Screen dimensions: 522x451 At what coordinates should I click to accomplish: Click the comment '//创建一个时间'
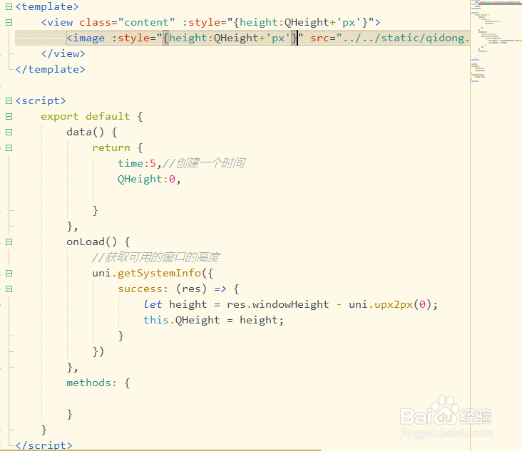(x=204, y=163)
